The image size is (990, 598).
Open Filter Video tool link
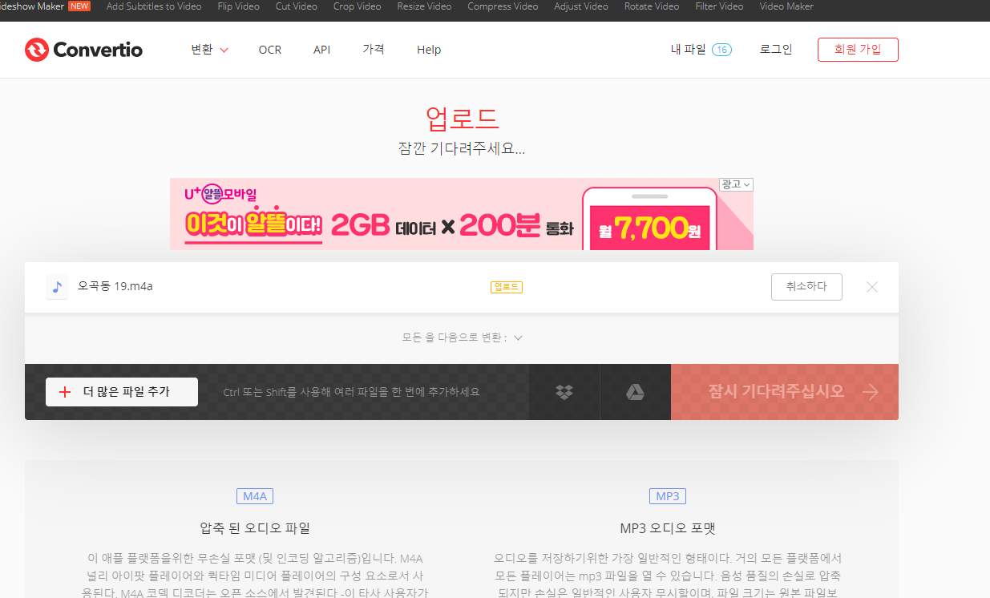click(719, 6)
